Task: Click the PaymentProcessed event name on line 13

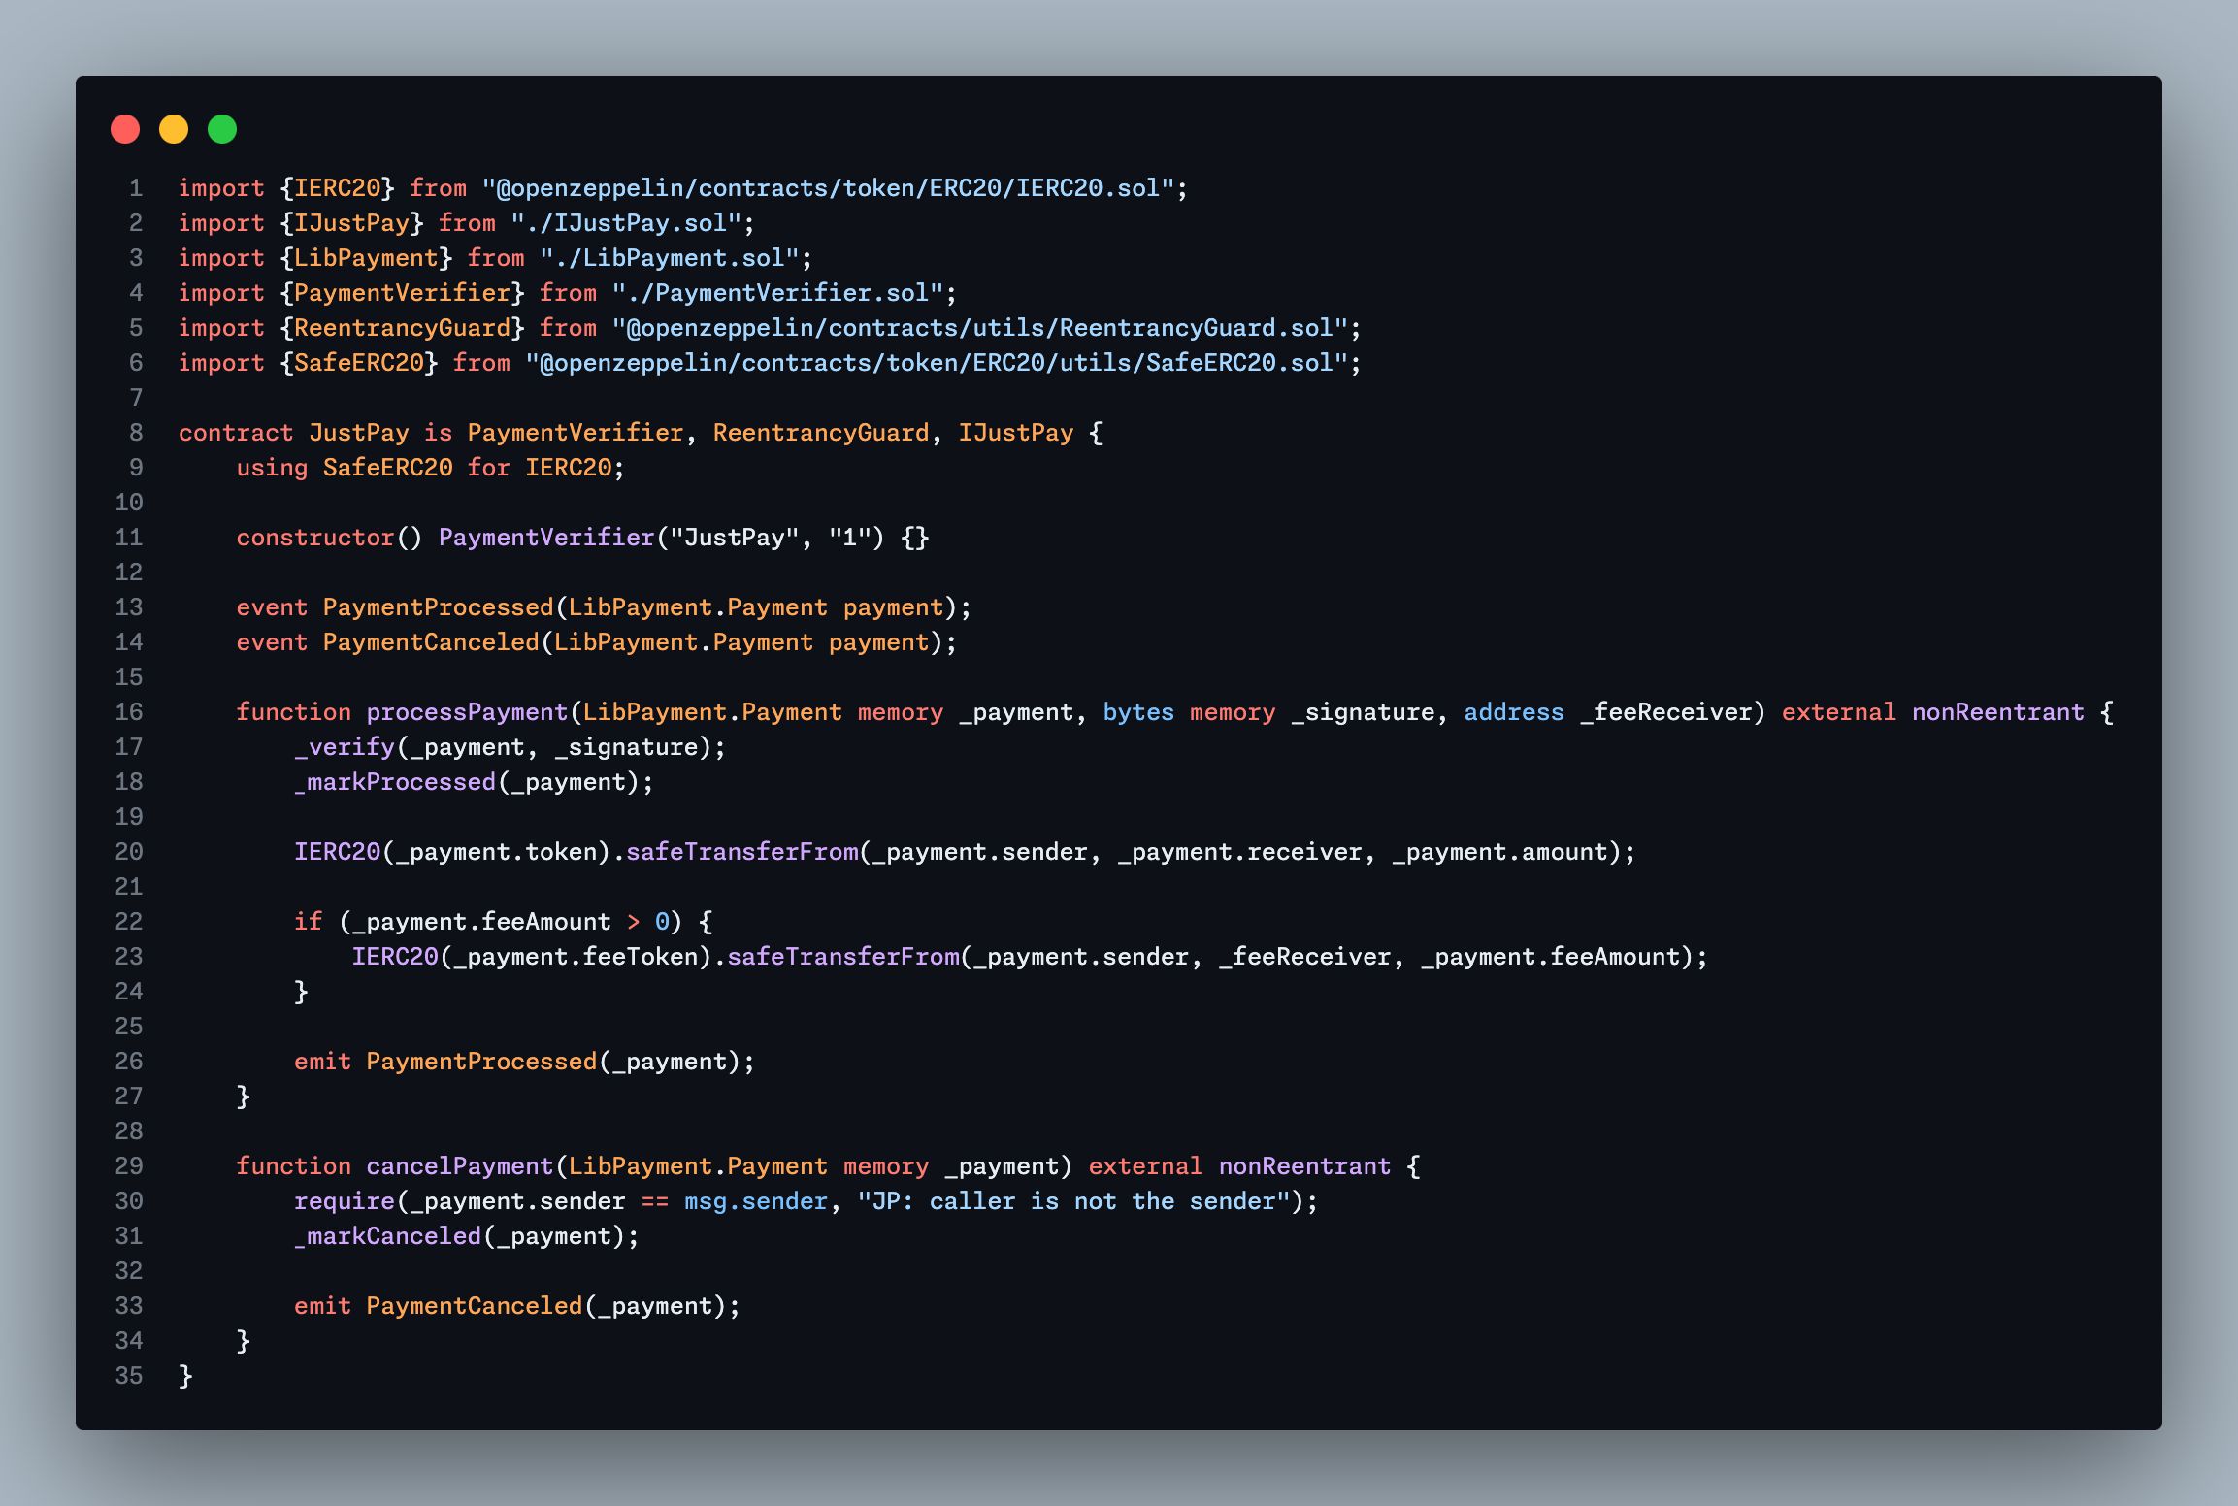Action: pos(438,607)
